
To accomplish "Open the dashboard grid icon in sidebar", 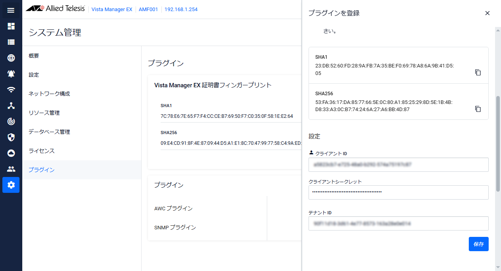I will coord(11,26).
